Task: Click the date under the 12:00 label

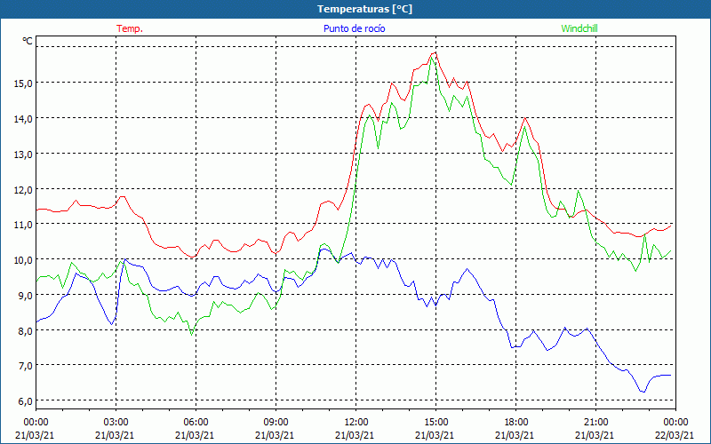Action: tap(355, 435)
